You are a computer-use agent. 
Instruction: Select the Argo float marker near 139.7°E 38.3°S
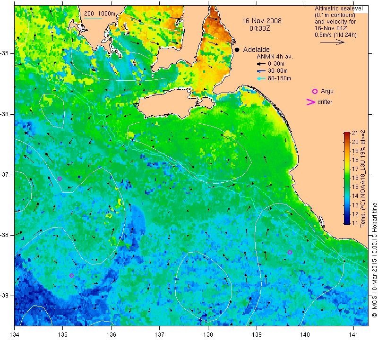click(x=290, y=253)
